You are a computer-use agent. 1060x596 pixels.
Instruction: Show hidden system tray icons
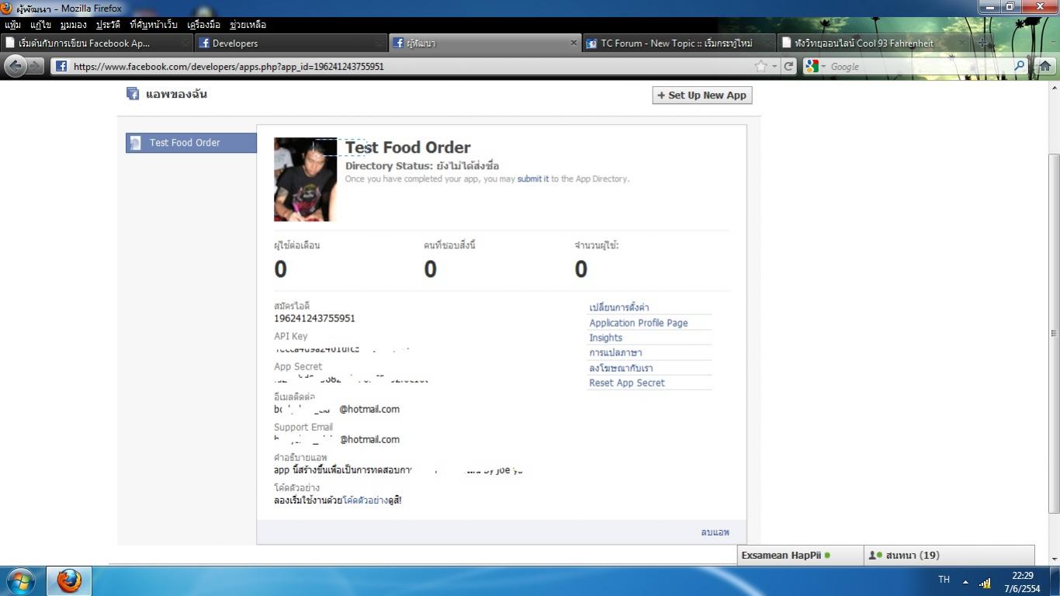[x=965, y=582]
